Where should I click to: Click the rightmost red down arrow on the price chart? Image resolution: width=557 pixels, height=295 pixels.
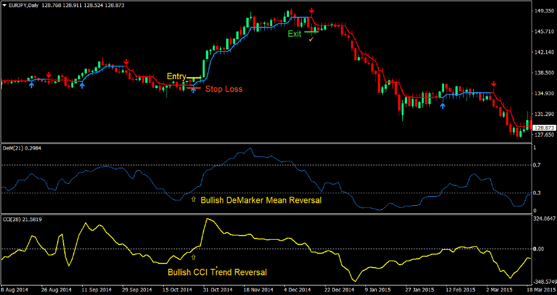[x=493, y=84]
